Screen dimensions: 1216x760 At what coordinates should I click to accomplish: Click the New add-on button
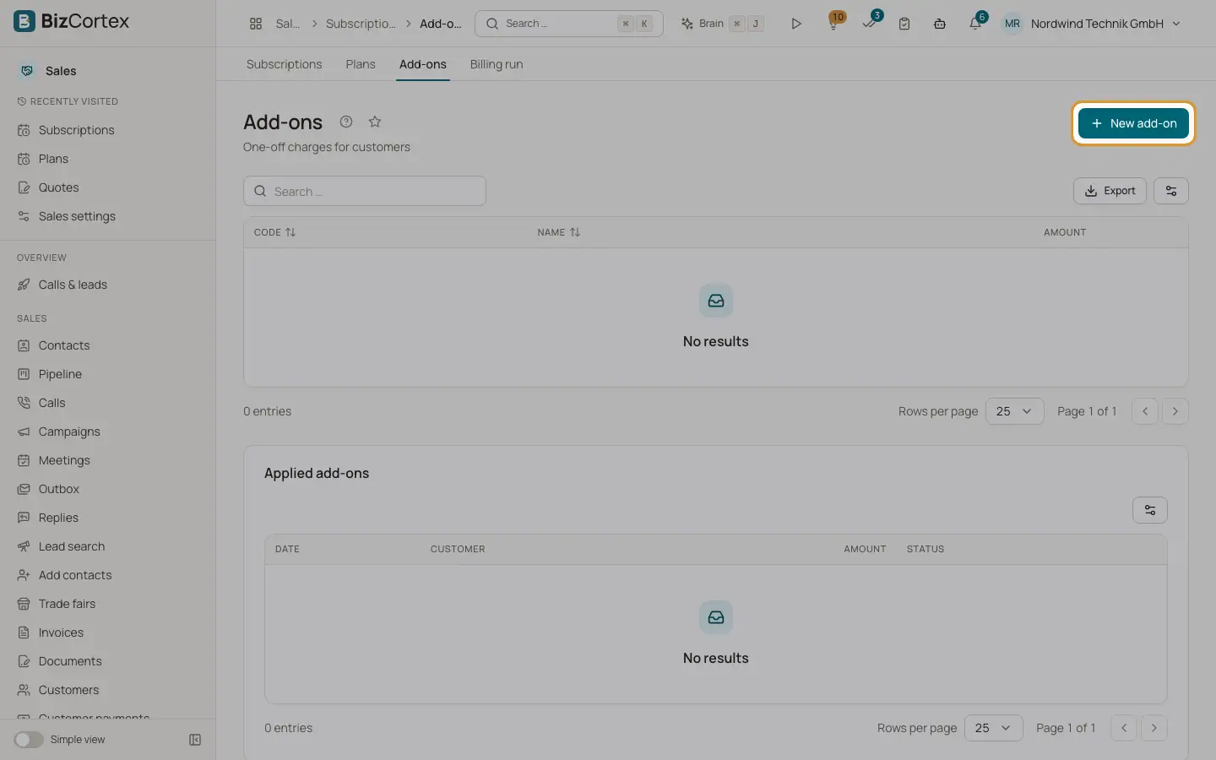1133,123
